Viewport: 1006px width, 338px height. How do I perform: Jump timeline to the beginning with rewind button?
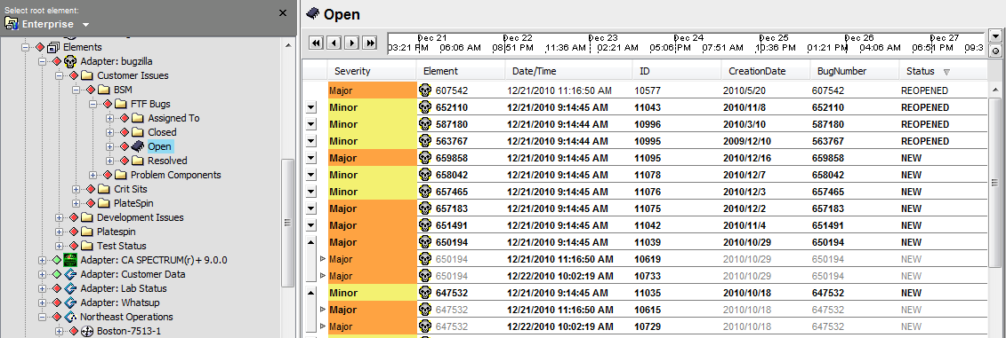pos(316,43)
